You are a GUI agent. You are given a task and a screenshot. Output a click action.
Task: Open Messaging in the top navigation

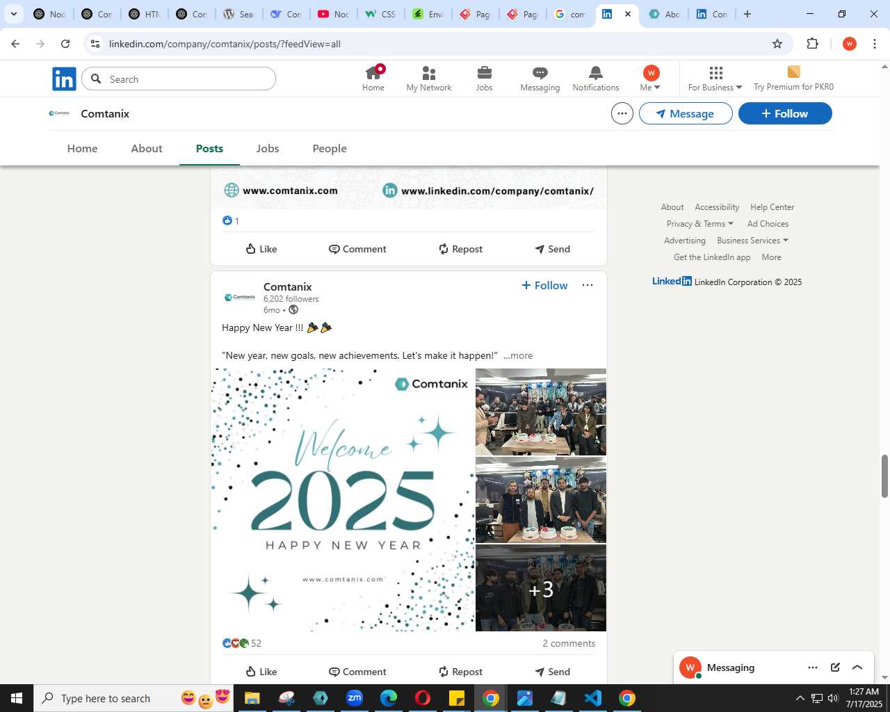point(540,79)
